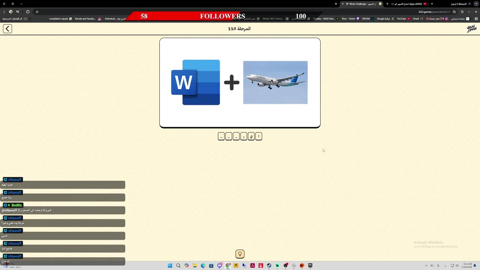Open Windows taskbar search
The image size is (480, 270).
tap(178, 265)
